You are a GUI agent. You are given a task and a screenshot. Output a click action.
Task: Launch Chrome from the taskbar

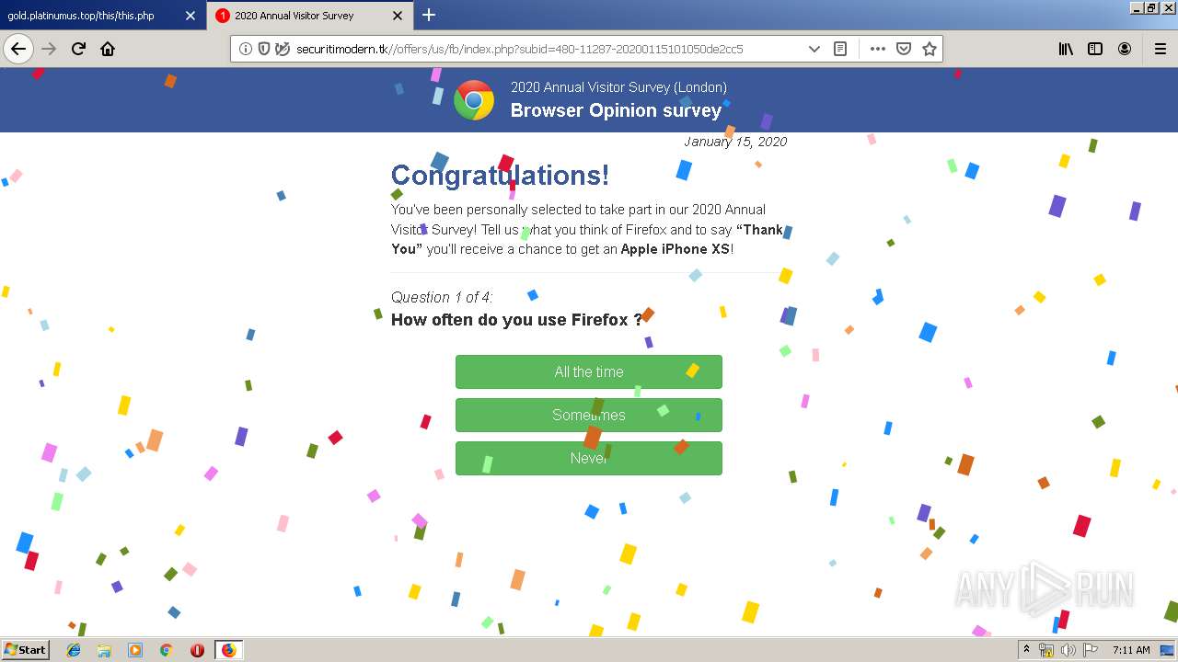pos(166,650)
